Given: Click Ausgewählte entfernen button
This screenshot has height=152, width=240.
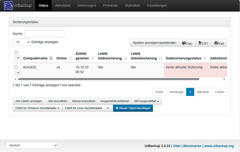Looking at the screenshot, I should tap(115, 101).
